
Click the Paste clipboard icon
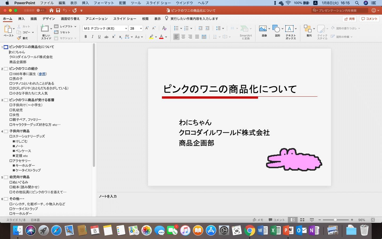(8, 29)
